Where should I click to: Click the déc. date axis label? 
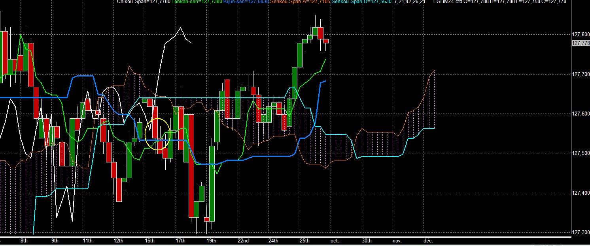click(x=428, y=240)
